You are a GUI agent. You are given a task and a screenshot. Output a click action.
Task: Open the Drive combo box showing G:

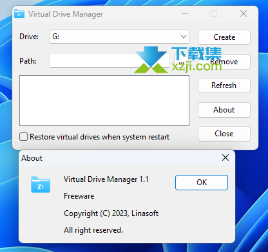click(119, 37)
